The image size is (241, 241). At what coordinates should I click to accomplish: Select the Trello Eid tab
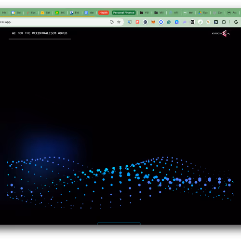pos(75,13)
